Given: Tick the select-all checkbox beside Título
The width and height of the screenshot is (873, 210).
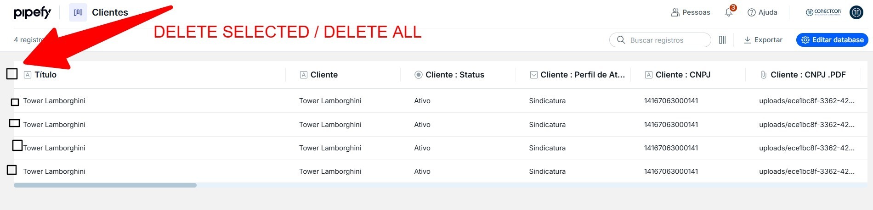Looking at the screenshot, I should (x=12, y=74).
